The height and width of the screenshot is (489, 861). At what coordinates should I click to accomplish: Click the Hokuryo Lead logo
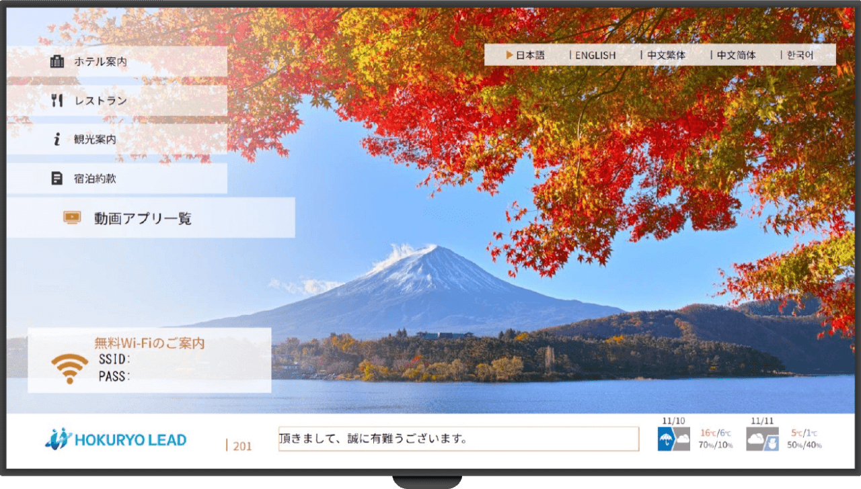point(116,439)
